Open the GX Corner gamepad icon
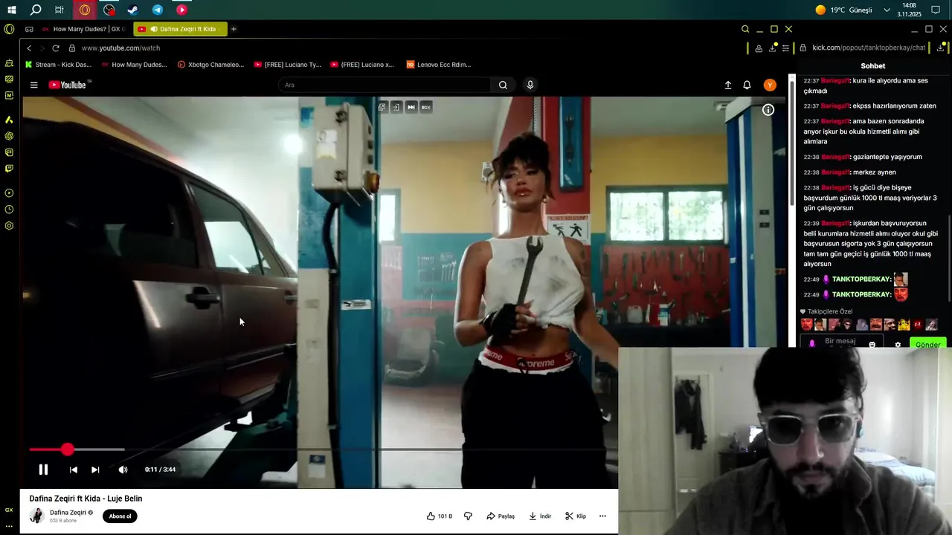The width and height of the screenshot is (952, 535). 29,29
